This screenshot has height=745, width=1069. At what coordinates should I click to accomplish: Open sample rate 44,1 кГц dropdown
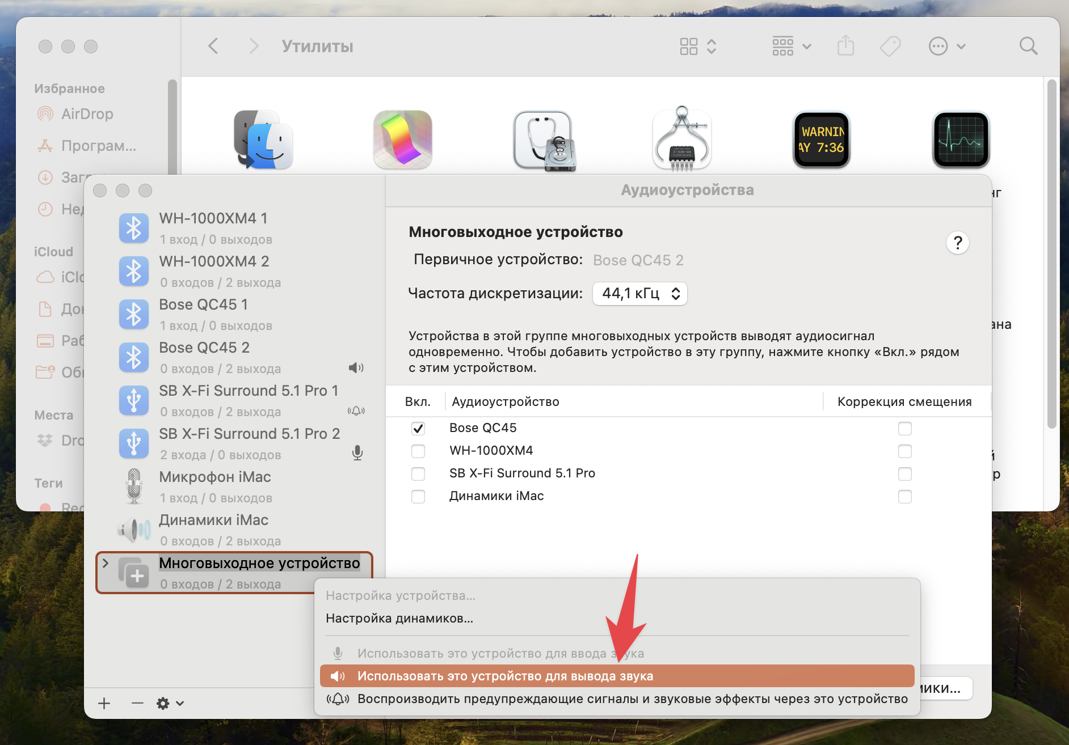pos(640,294)
